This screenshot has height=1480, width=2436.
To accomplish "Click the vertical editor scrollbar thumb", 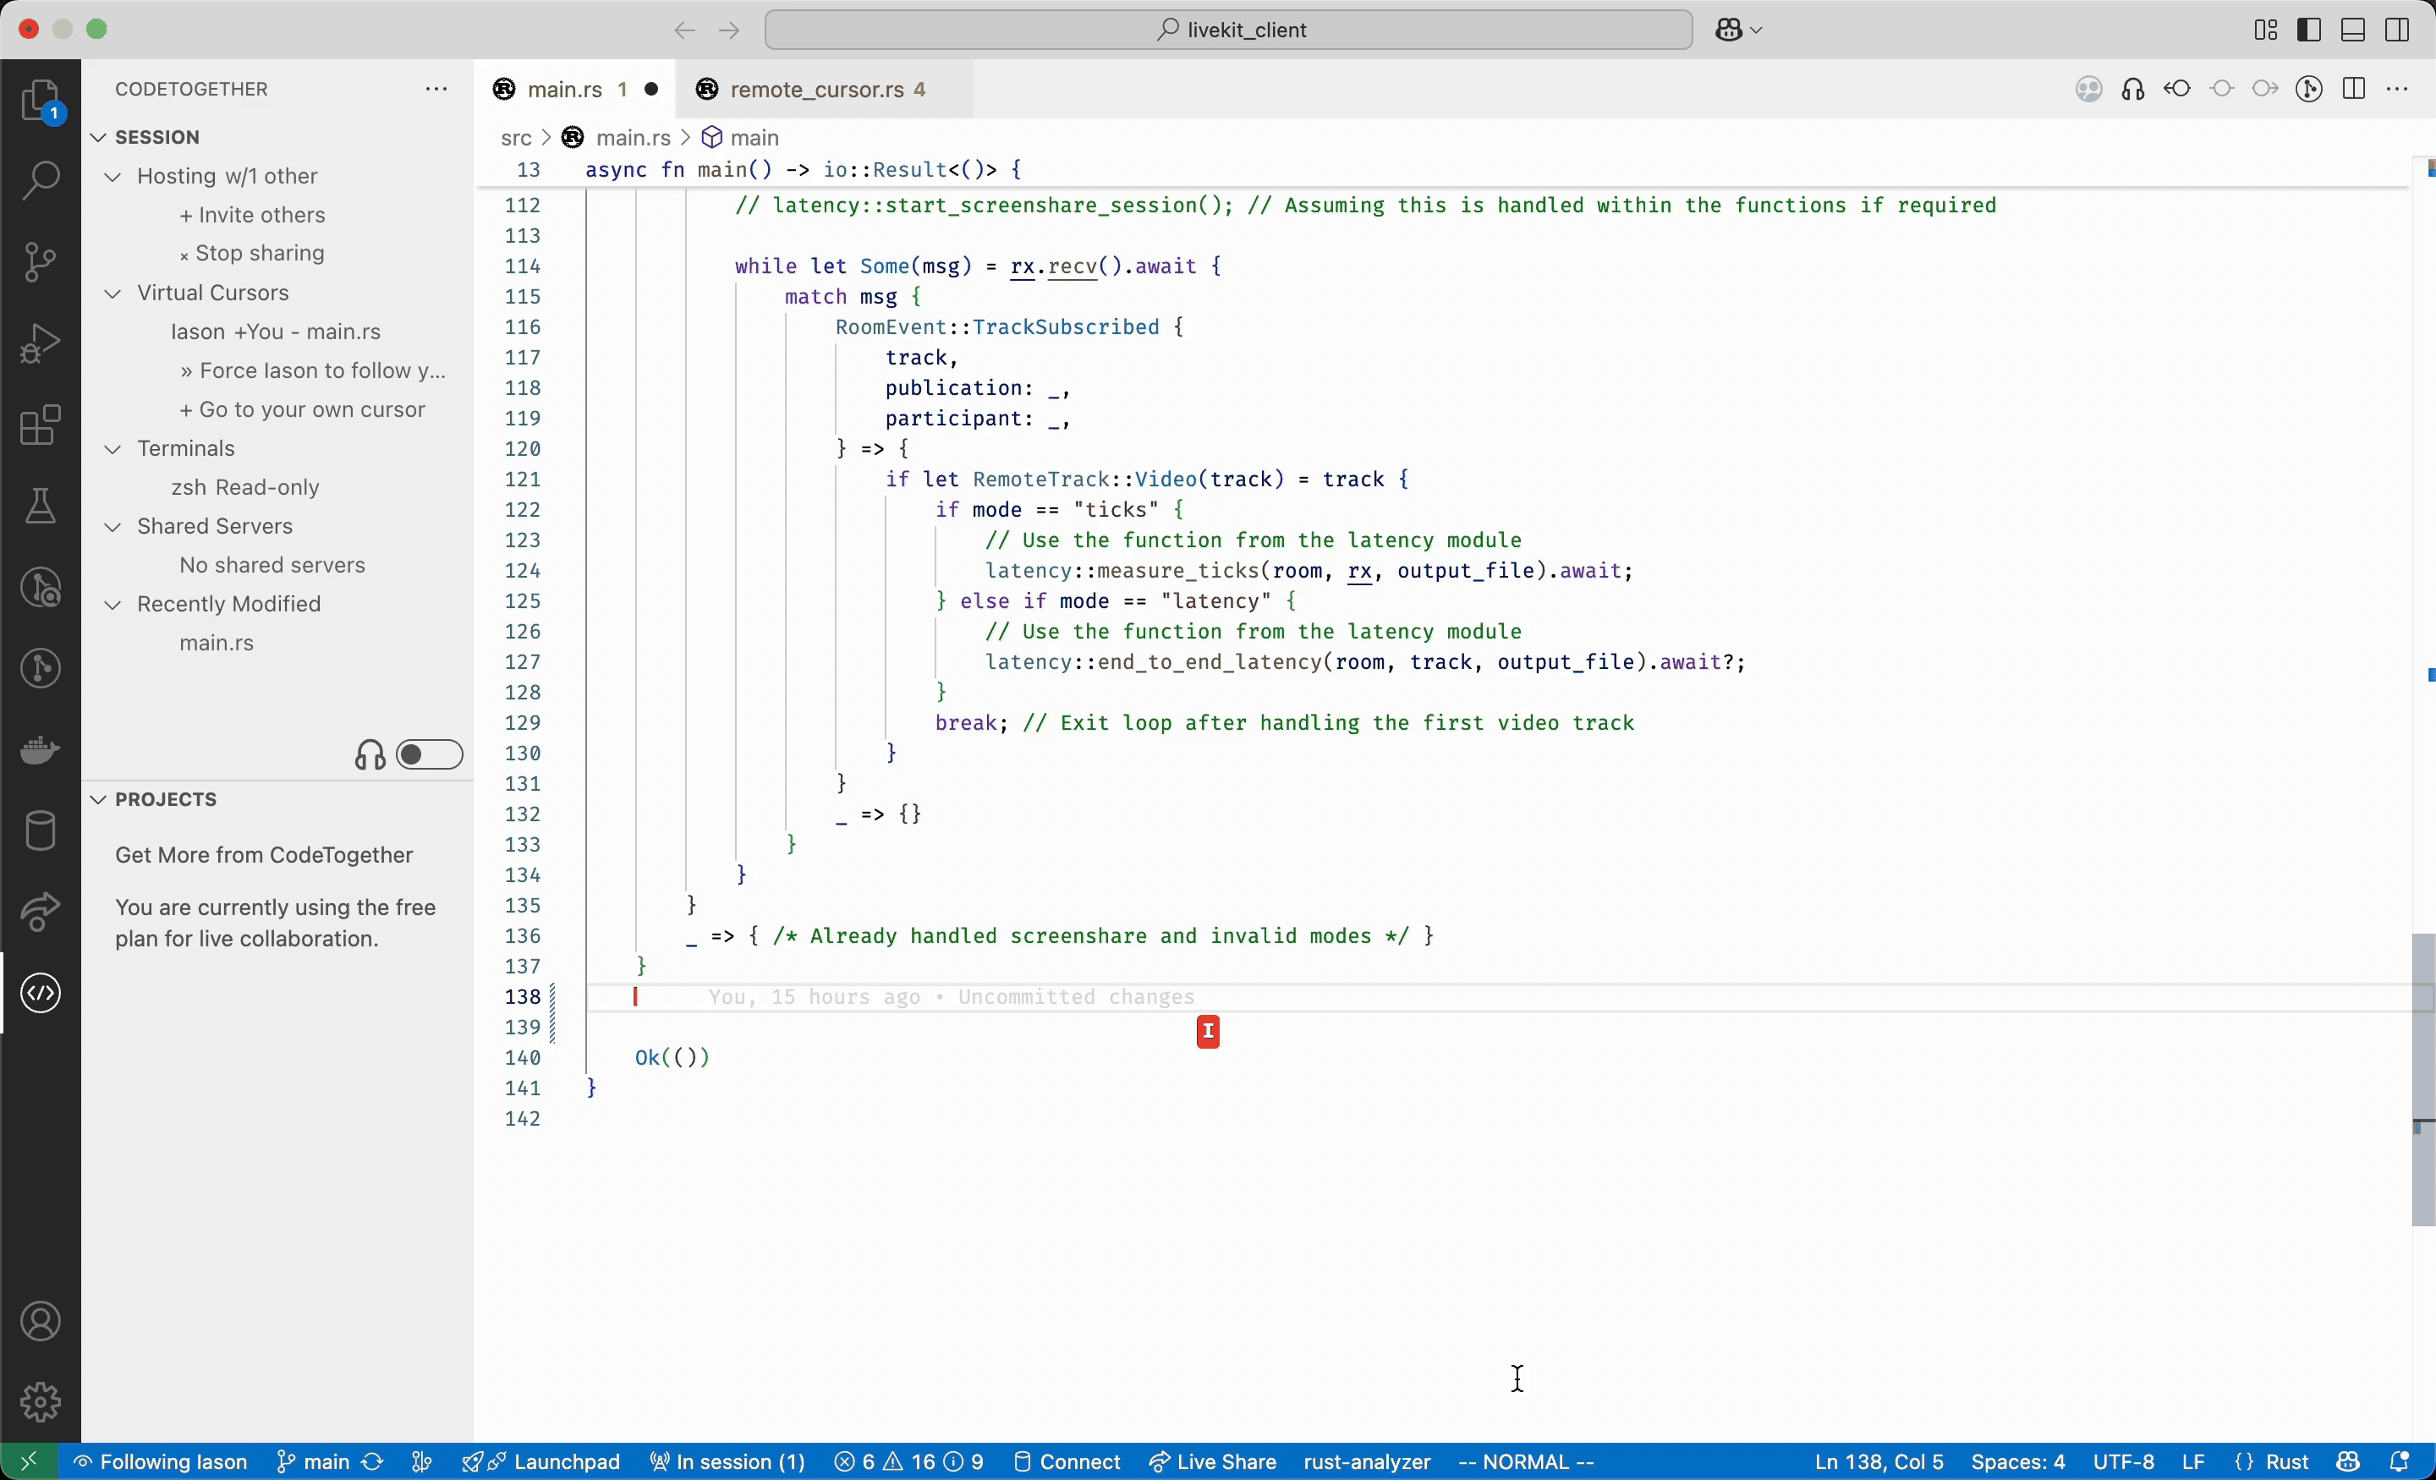I will click(2423, 1080).
